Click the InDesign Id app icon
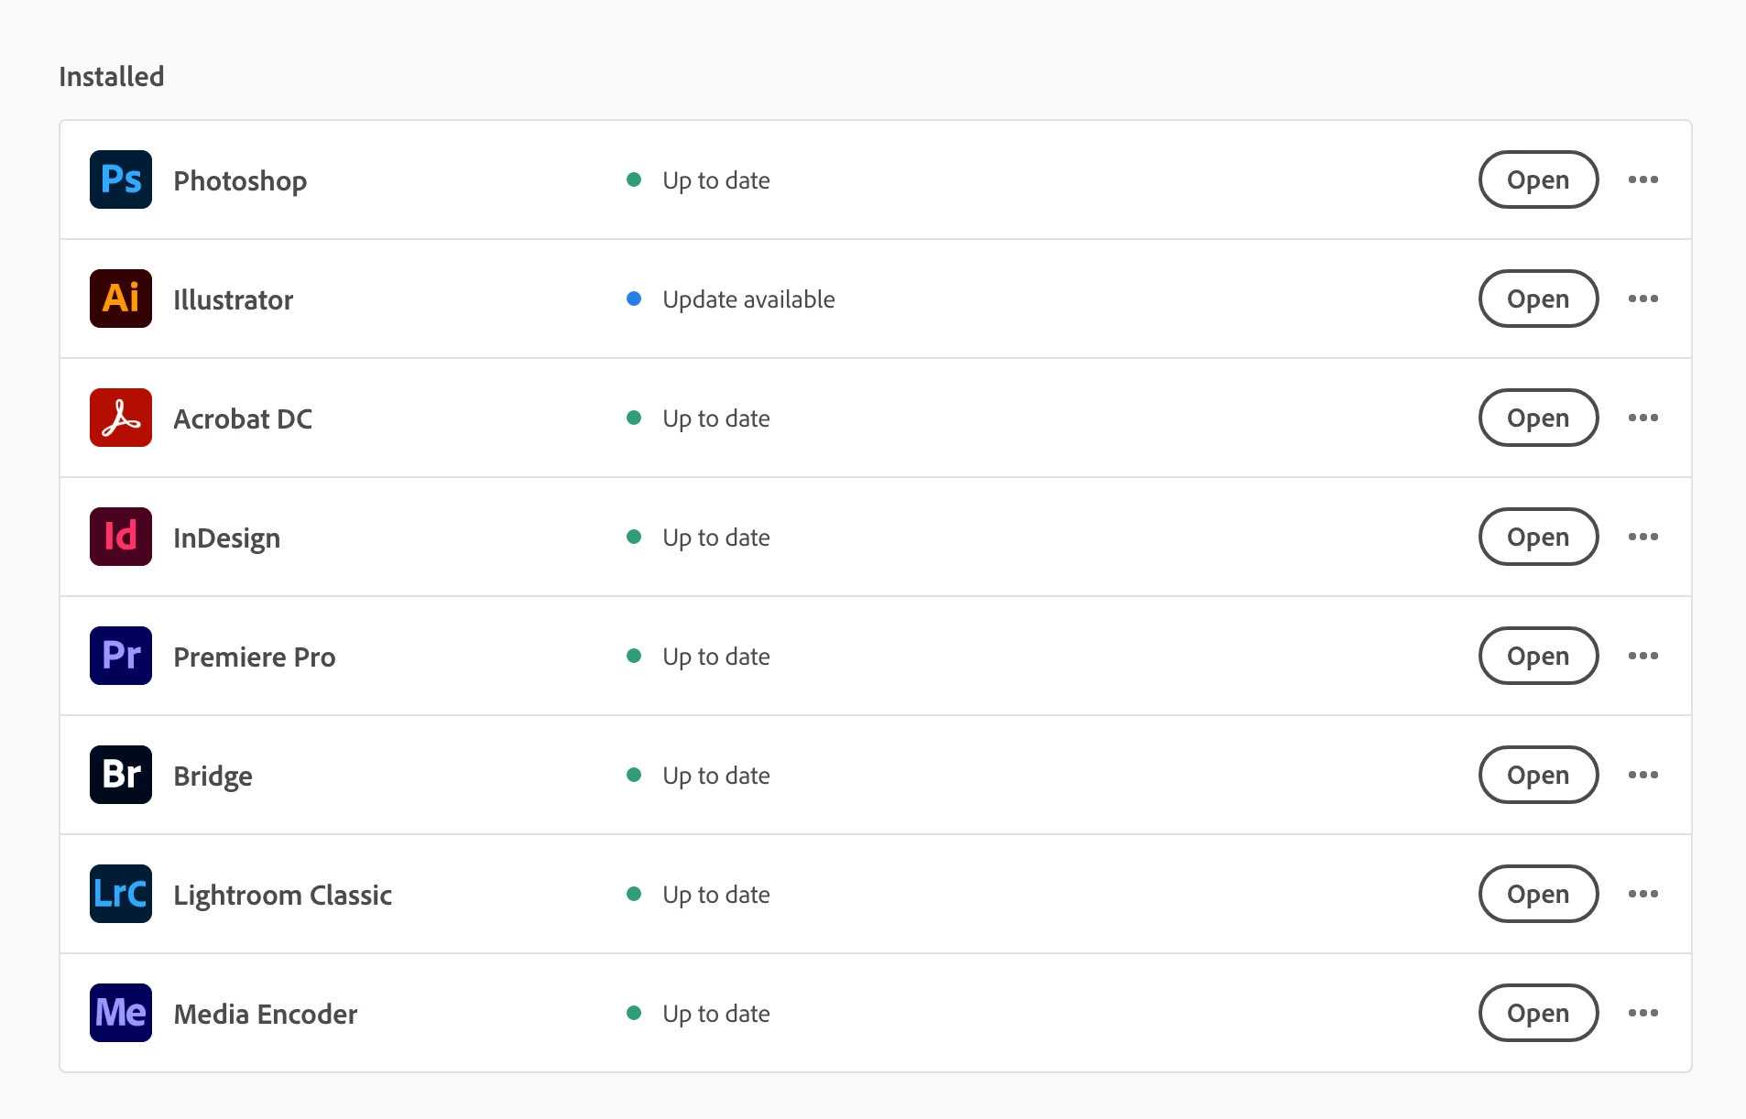 (121, 537)
